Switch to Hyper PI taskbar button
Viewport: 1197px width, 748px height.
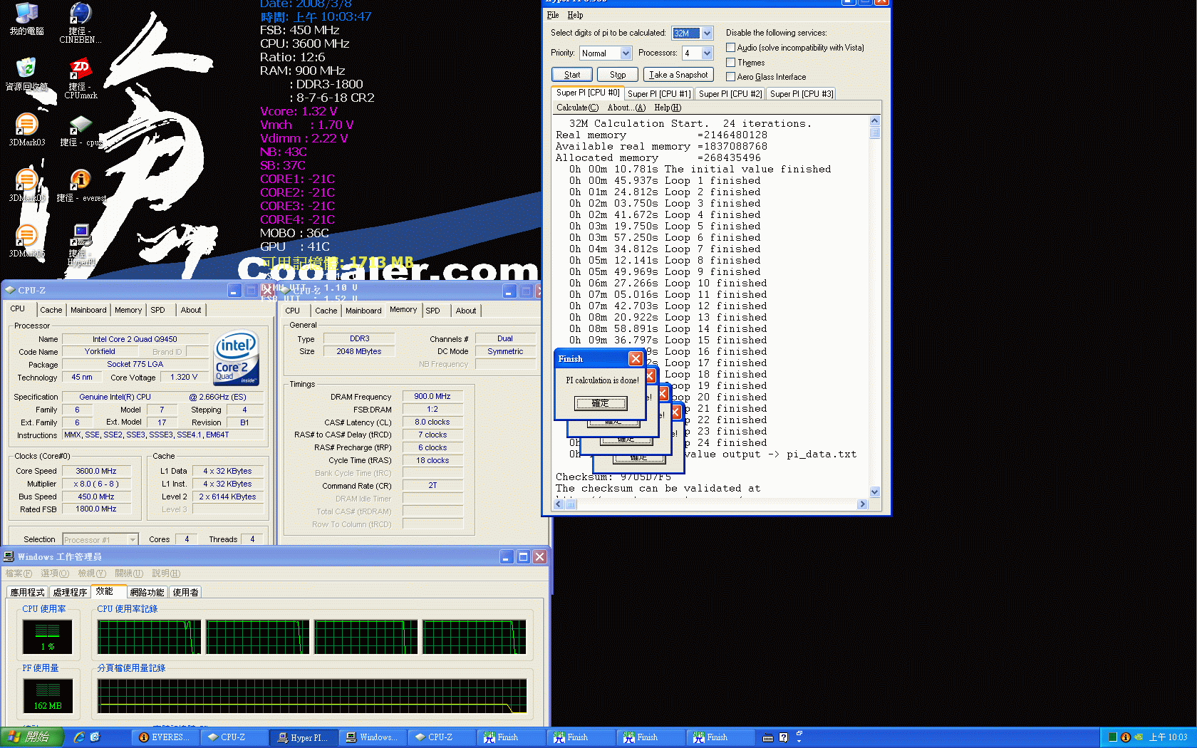point(303,737)
